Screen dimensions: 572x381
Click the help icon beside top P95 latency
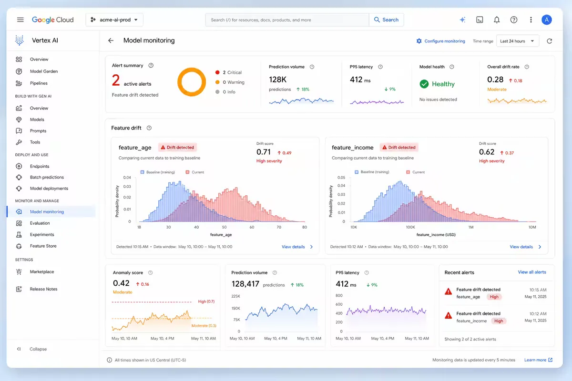380,67
